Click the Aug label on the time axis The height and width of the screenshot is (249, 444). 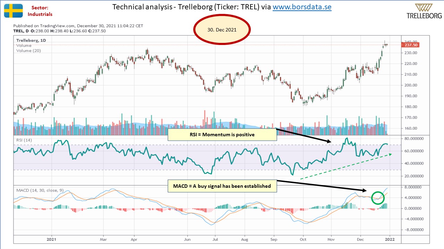point(244,239)
